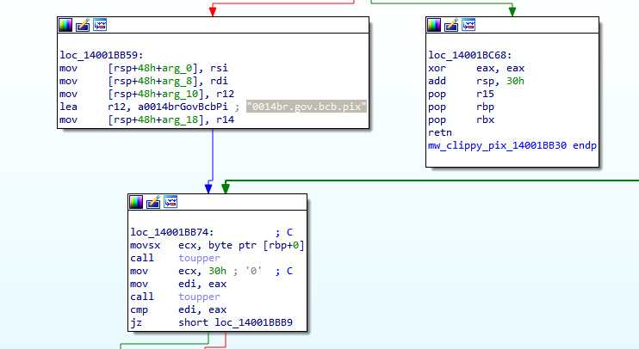Click color icon in loc_14001BC68 block
This screenshot has height=349, width=639.
434,25
